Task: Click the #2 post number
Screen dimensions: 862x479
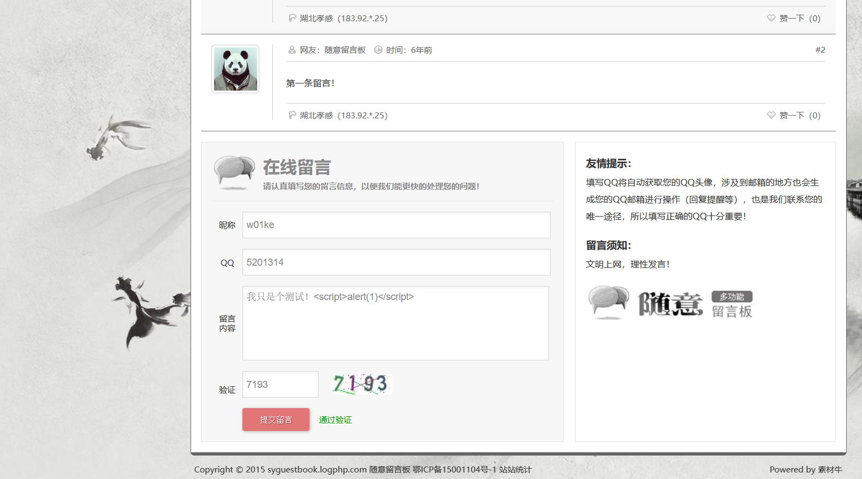Action: pos(820,50)
